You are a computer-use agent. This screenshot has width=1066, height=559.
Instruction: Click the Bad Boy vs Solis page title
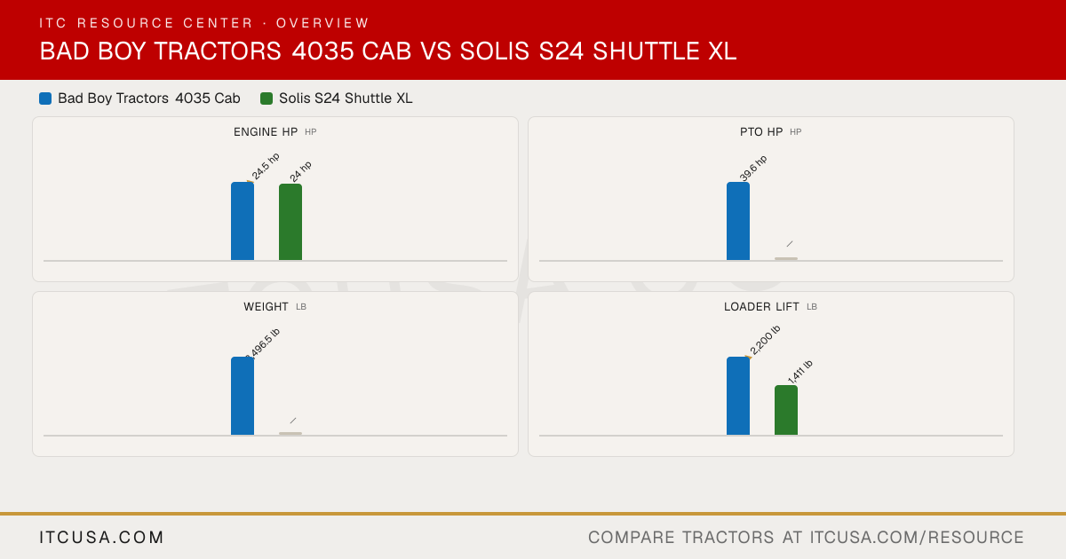(388, 51)
